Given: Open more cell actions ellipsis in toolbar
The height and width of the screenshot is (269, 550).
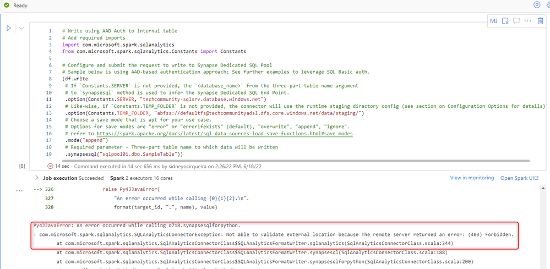Looking at the screenshot, I should click(527, 21).
